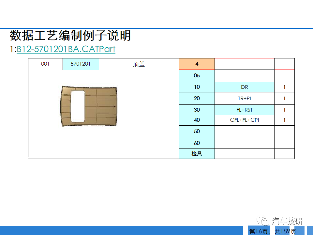The image size is (313, 235).
Task: Select process row number 05
Action: [x=197, y=76]
